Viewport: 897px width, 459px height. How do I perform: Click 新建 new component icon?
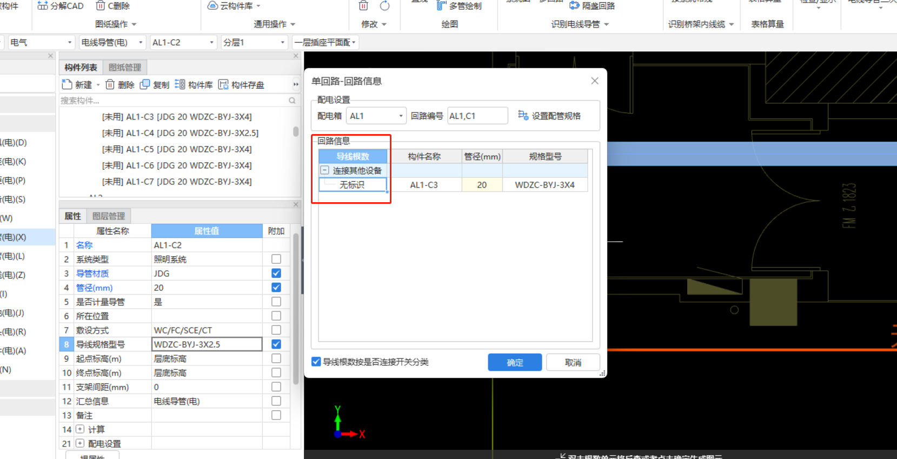click(x=67, y=84)
